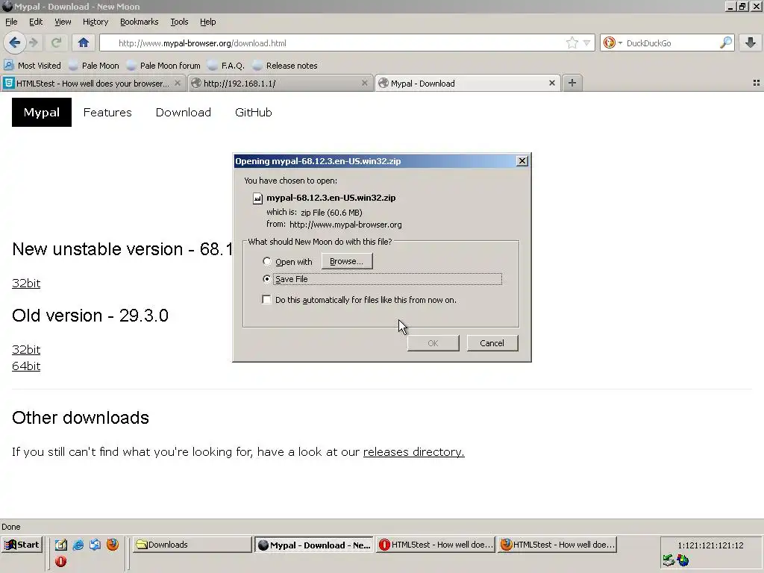This screenshot has width=764, height=573.
Task: Open the Edit menu
Action: (x=36, y=22)
